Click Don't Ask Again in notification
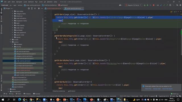This screenshot has height=102, width=182. click(167, 89)
